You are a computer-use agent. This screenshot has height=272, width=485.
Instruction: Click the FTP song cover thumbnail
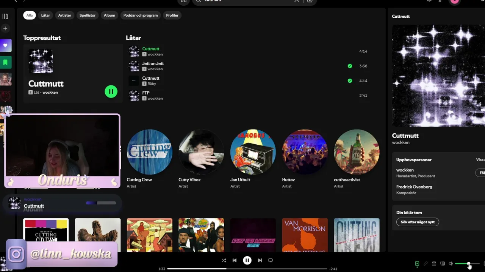tap(134, 96)
